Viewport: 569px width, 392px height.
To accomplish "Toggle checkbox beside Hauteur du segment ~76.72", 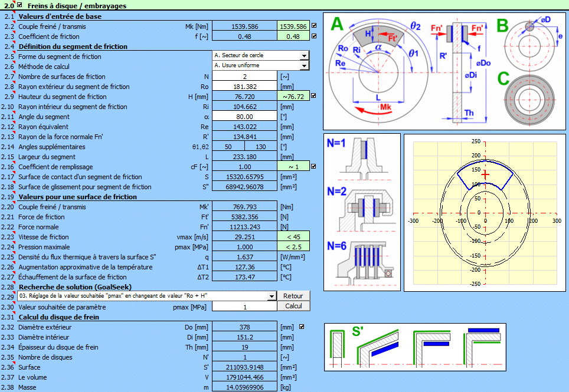I will tap(313, 96).
